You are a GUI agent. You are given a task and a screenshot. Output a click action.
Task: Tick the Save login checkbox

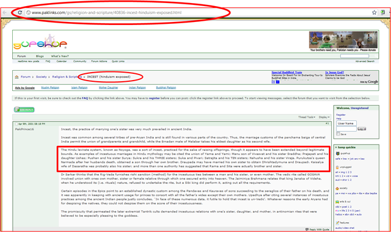[x=338, y=134]
